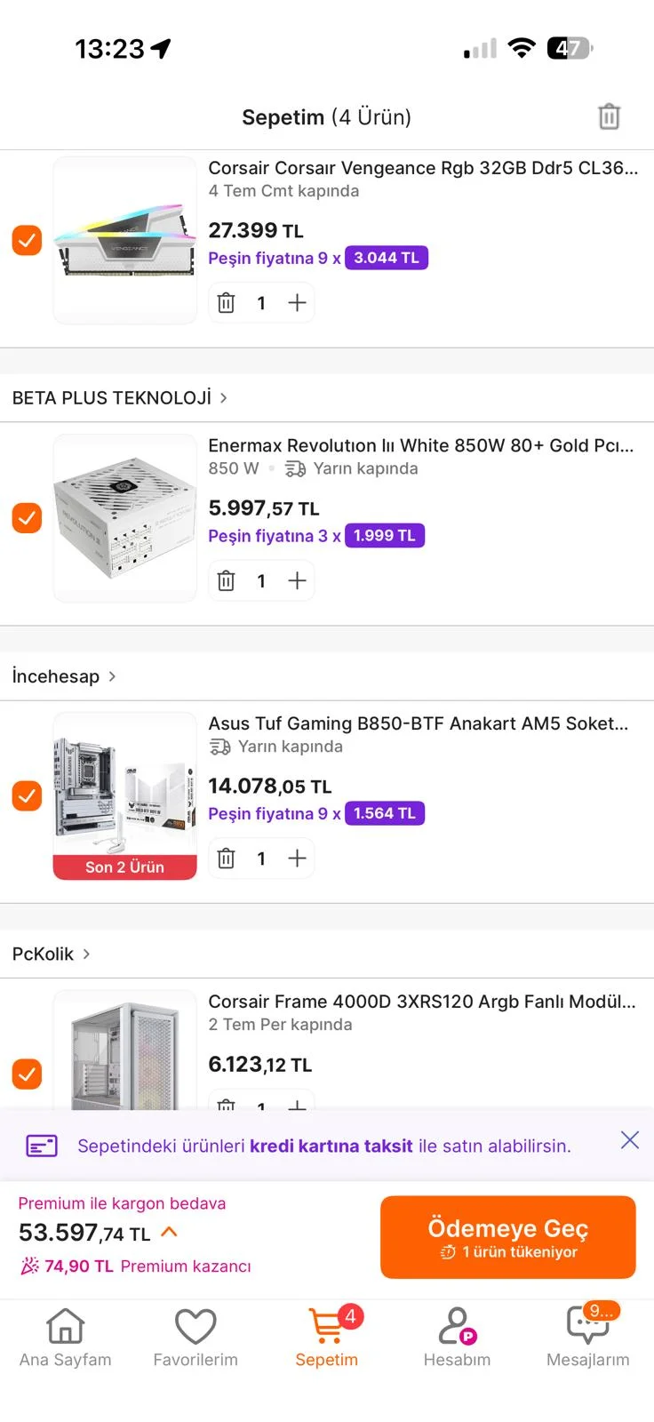Image resolution: width=654 pixels, height=1422 pixels.
Task: Open PcKolik seller page
Action: (x=52, y=954)
